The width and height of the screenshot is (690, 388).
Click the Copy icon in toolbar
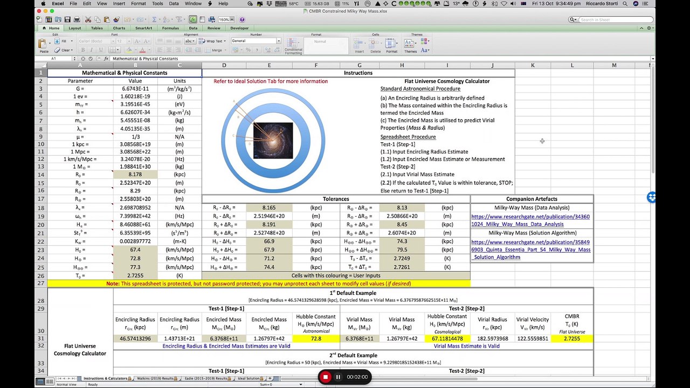(x=98, y=19)
